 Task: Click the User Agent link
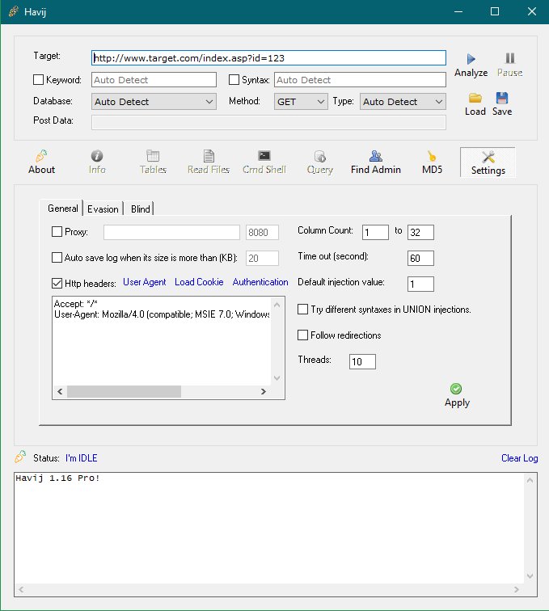point(144,282)
